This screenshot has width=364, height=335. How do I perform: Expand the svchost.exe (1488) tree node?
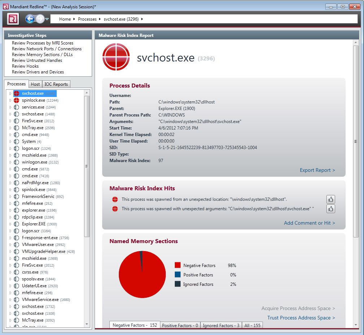pos(10,114)
